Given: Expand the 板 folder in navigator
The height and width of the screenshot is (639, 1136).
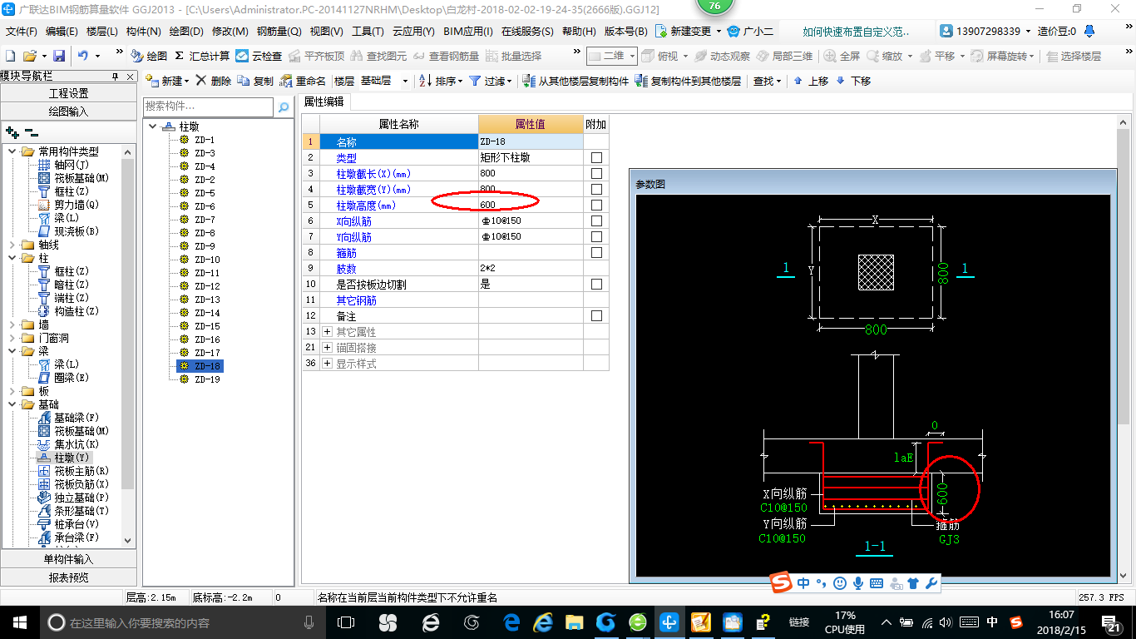Looking at the screenshot, I should tap(12, 391).
